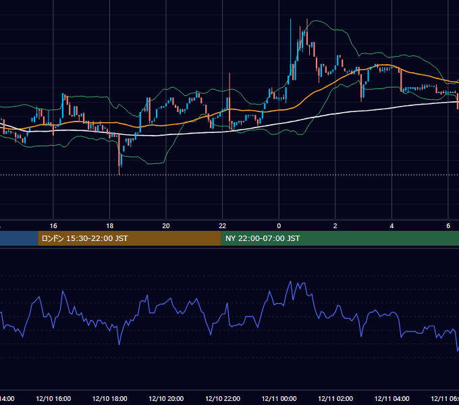Click the 20 hour axis label
The width and height of the screenshot is (459, 405).
pos(166,226)
